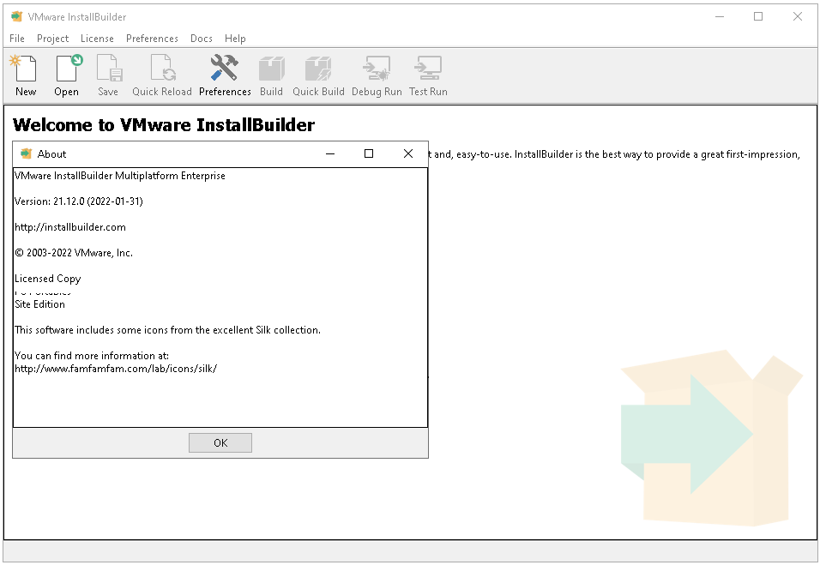Image resolution: width=820 pixels, height=565 pixels.
Task: Maximize the main InstallBuilder window
Action: [757, 17]
